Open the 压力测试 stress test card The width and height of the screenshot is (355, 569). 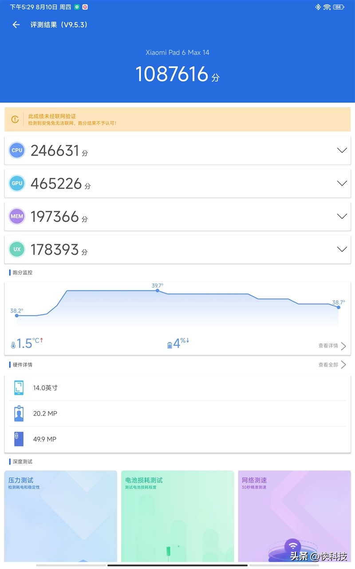pos(61,516)
